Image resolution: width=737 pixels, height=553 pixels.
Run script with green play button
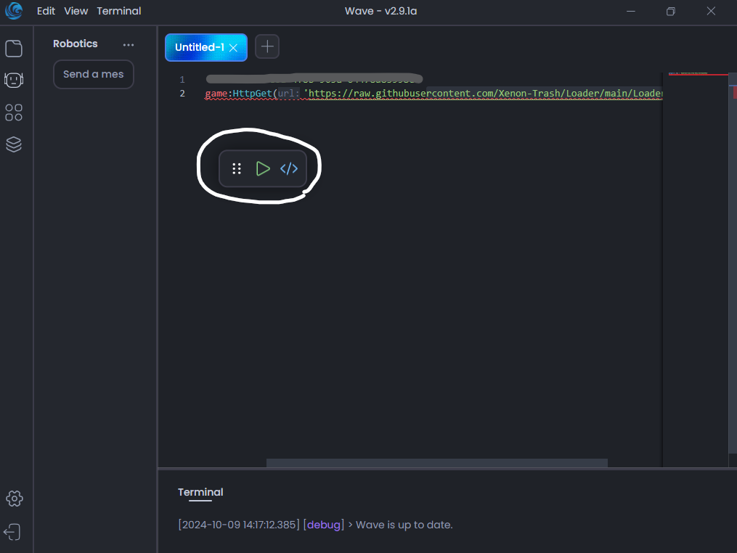pos(262,169)
